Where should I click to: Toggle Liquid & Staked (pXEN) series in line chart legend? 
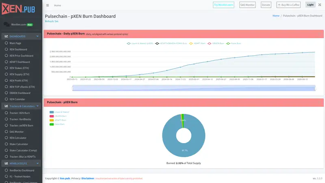pyautogui.click(x=140, y=44)
